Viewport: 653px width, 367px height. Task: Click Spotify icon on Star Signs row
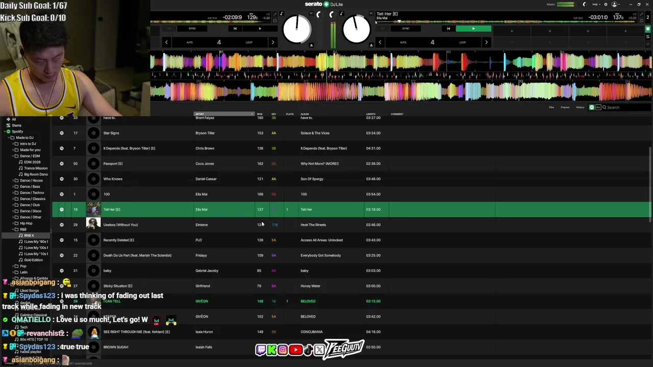(62, 133)
